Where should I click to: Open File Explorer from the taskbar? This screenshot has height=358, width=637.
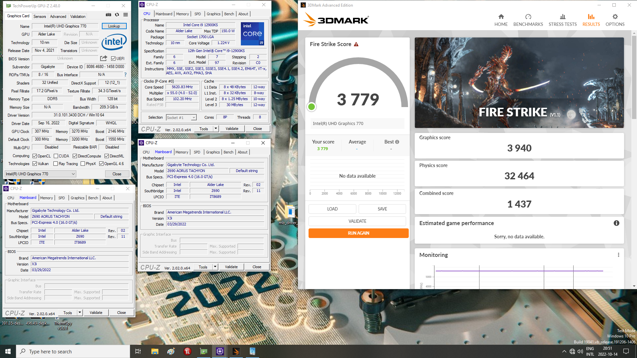tap(155, 351)
